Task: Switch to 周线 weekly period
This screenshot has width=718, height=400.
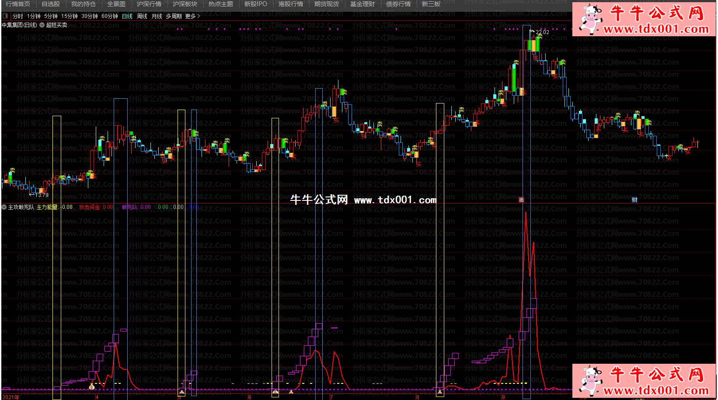Action: tap(142, 16)
